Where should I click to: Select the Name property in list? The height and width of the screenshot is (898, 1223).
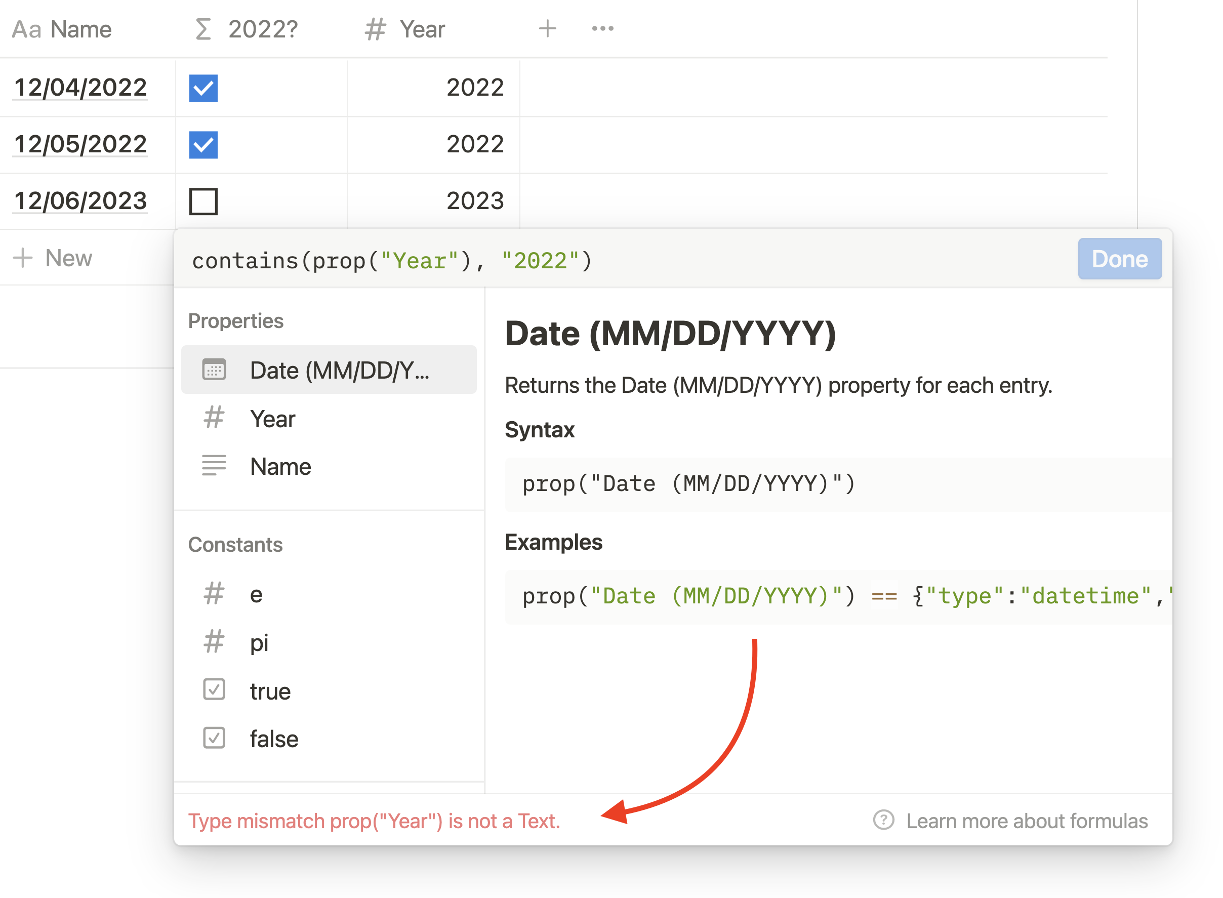(280, 466)
